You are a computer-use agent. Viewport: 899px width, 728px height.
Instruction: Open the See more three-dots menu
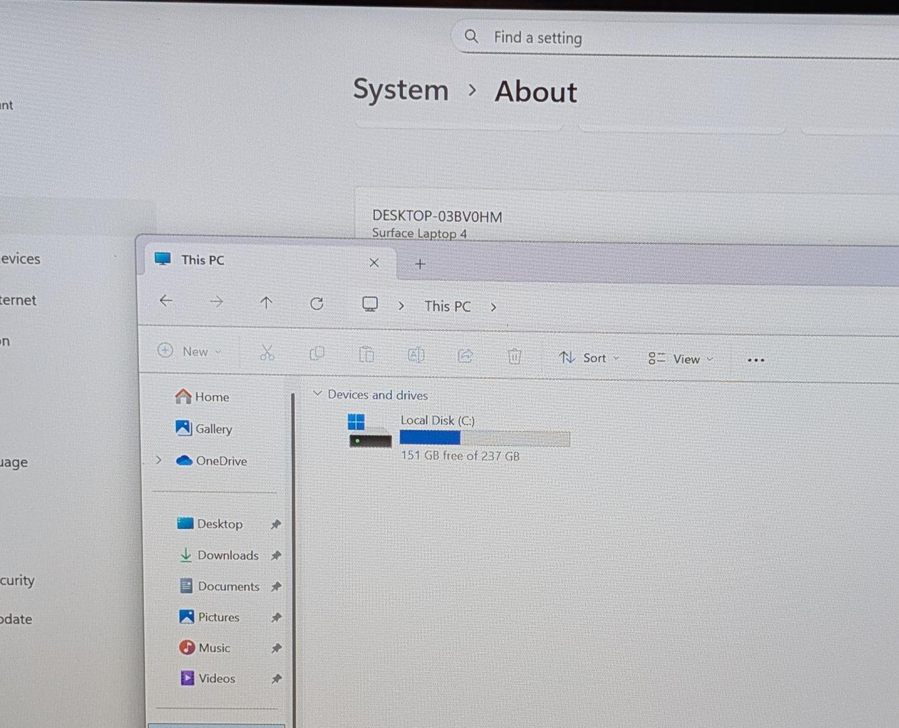click(x=756, y=360)
